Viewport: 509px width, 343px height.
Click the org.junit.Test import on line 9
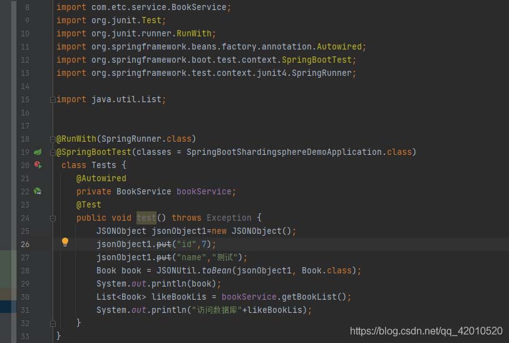(111, 20)
